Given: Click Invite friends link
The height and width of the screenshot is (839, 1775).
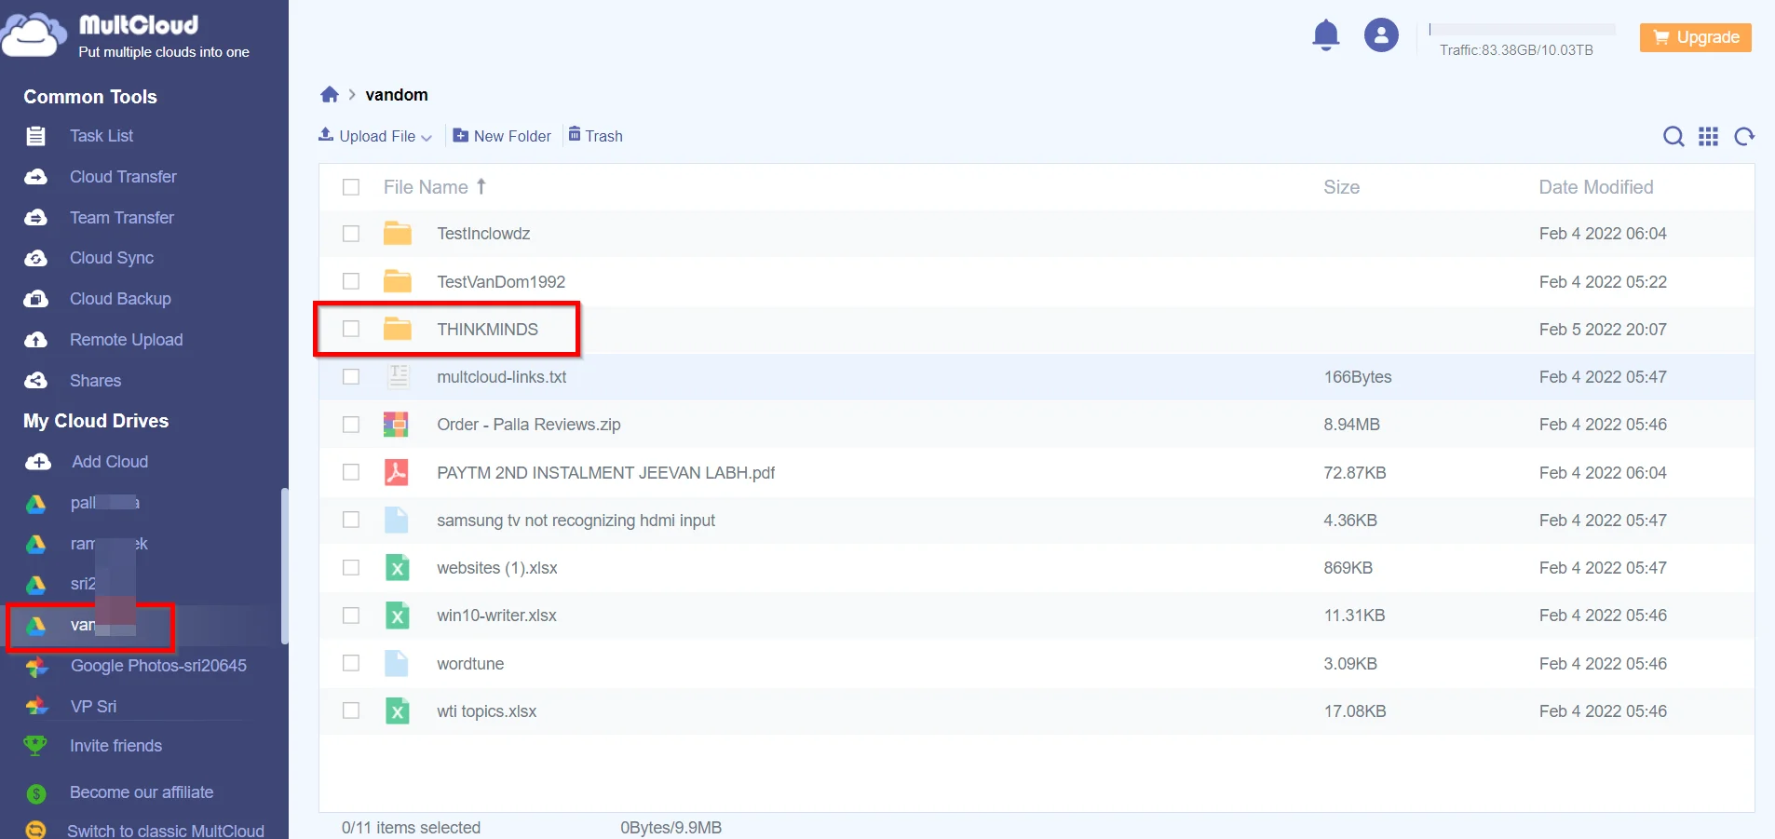Looking at the screenshot, I should coord(115,746).
